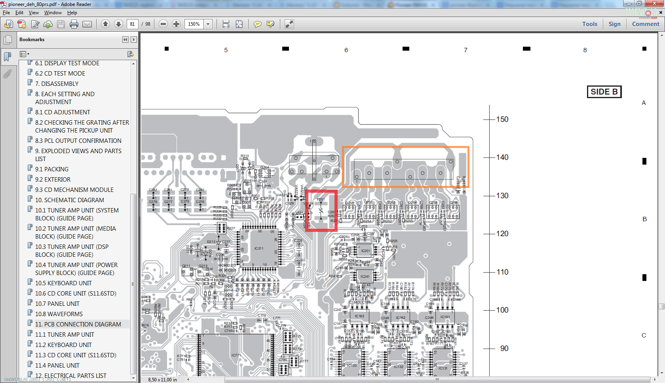Viewport: 665px width, 383px height.
Task: Open the View menu
Action: pyautogui.click(x=34, y=13)
